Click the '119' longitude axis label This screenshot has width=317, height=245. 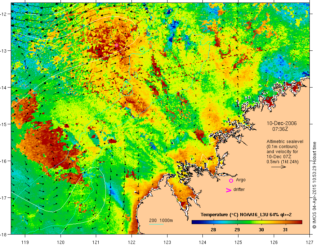25,242
